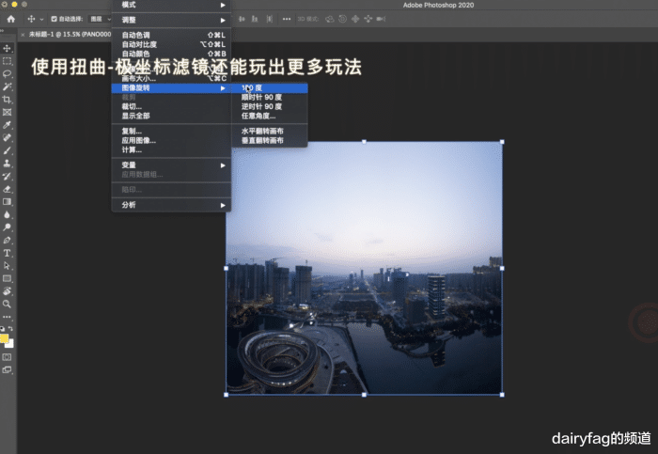Expand the toolbox panel double-arrow
The image size is (658, 454).
(2, 31)
